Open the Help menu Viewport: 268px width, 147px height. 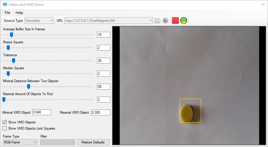coord(19,13)
